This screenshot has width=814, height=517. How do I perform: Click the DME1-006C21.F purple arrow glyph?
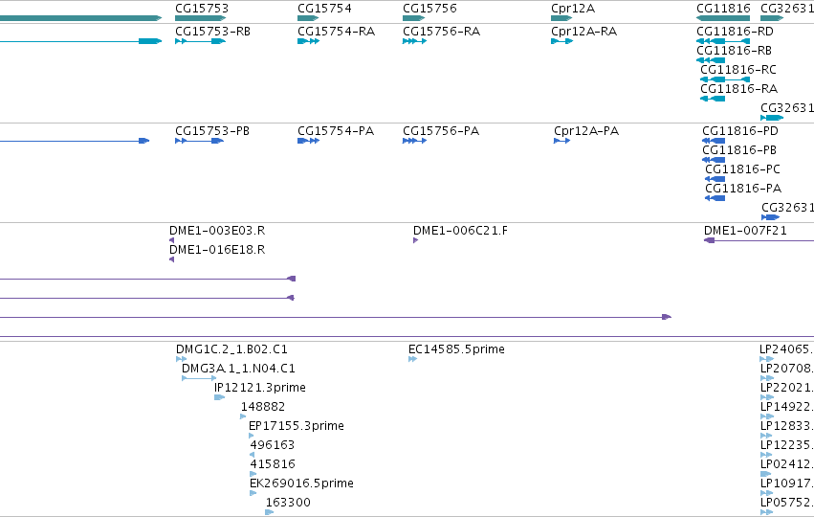tap(416, 240)
